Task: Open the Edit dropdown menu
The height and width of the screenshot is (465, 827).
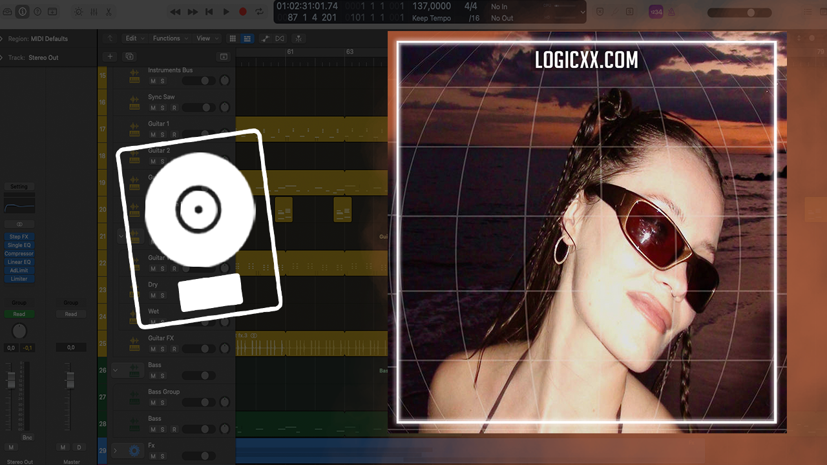Action: tap(134, 39)
